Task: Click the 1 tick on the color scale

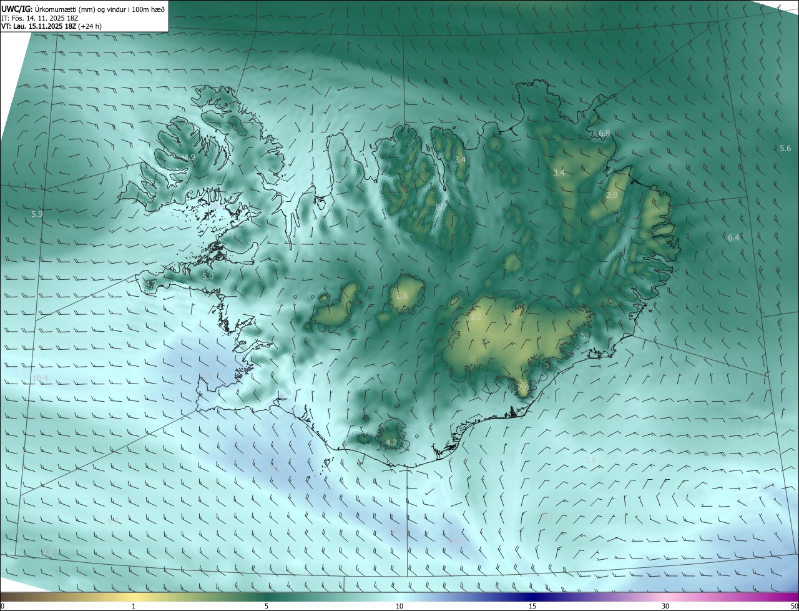Action: (x=134, y=606)
